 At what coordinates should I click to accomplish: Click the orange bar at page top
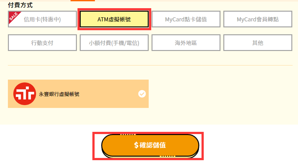tap(83, 1)
